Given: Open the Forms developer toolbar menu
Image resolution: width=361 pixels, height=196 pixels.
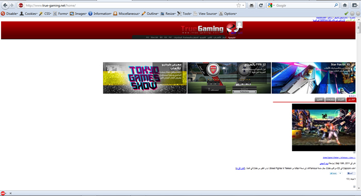Looking at the screenshot, I should (x=60, y=14).
